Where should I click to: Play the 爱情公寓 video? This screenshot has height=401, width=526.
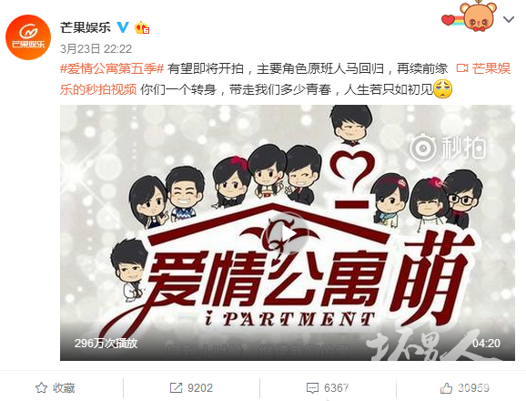coord(288,232)
